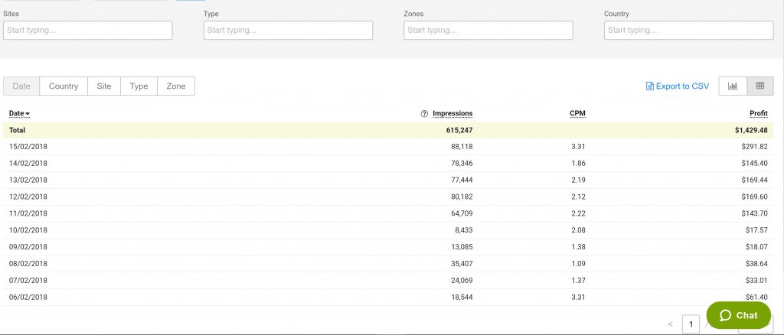Group report by Date tab
Screen dimensions: 784x335
[21, 86]
